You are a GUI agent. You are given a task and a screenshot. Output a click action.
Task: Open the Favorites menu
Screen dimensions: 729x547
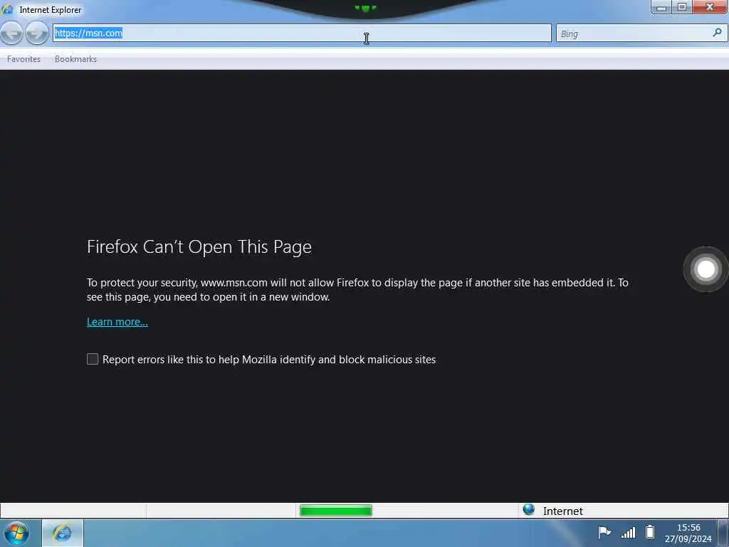[23, 59]
